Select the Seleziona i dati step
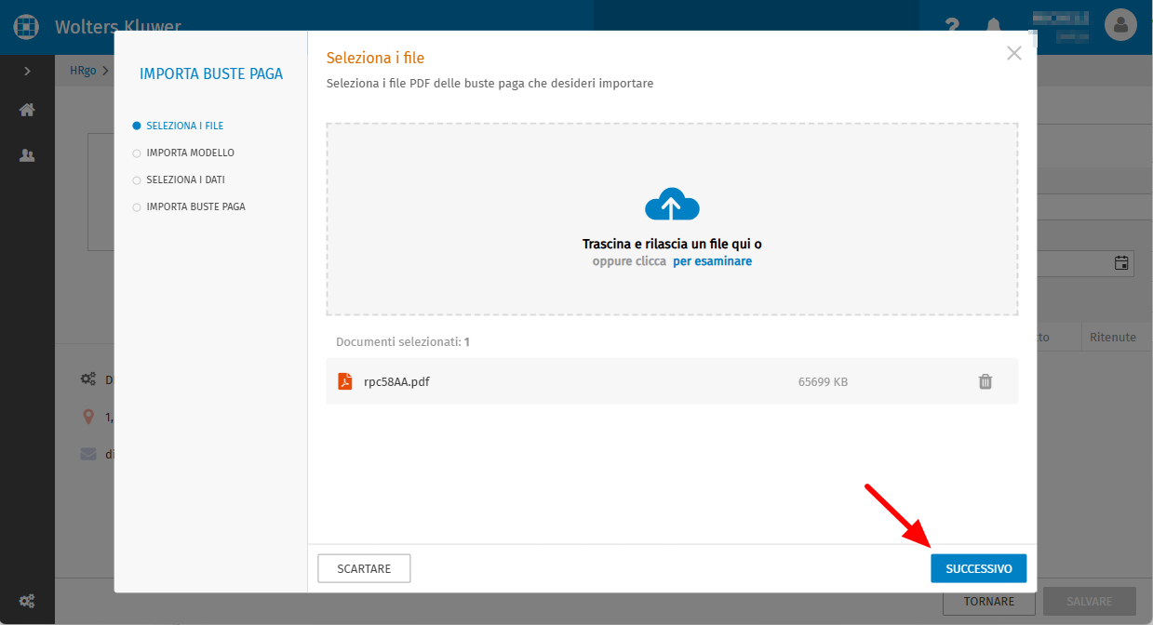Screen dimensions: 1153x625 tap(180, 180)
